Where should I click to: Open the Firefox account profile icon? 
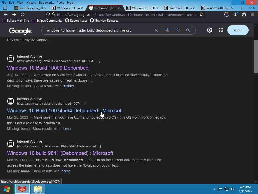(x=236, y=14)
